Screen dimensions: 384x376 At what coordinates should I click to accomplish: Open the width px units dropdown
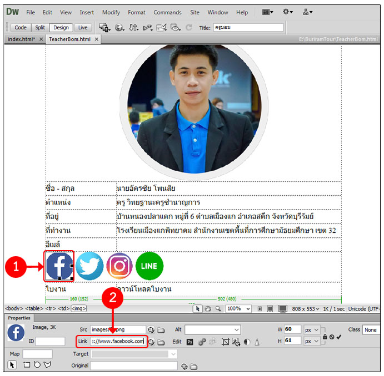point(317,329)
